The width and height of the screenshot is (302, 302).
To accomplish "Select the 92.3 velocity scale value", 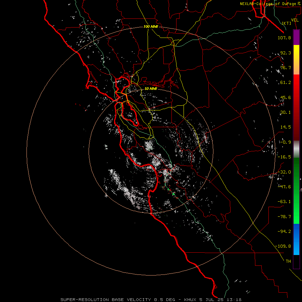I will coord(286,53).
